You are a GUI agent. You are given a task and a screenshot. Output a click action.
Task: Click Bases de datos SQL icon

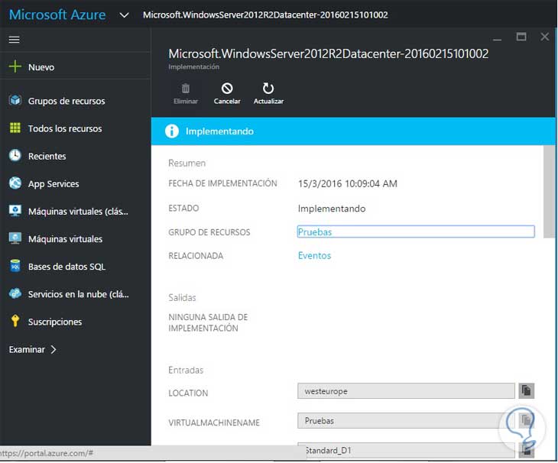[x=15, y=266]
